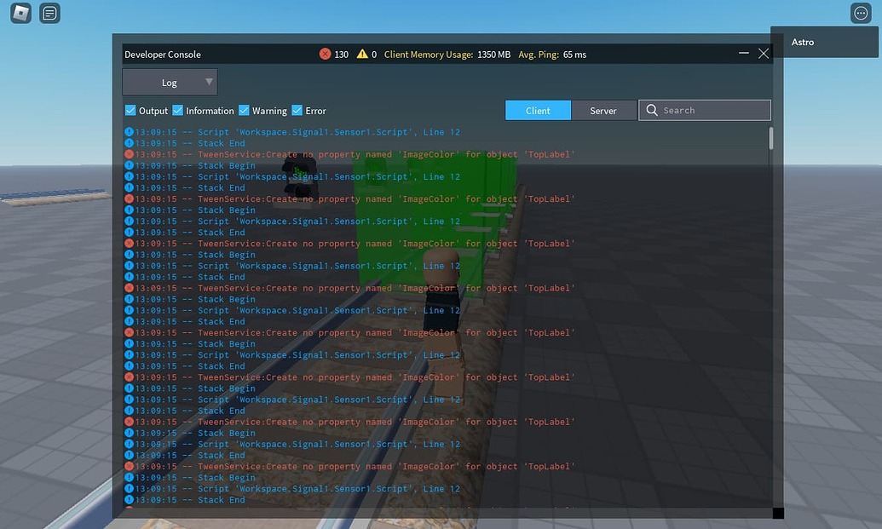Click the last 'Stack End' log row
The image size is (882, 529).
(185, 500)
